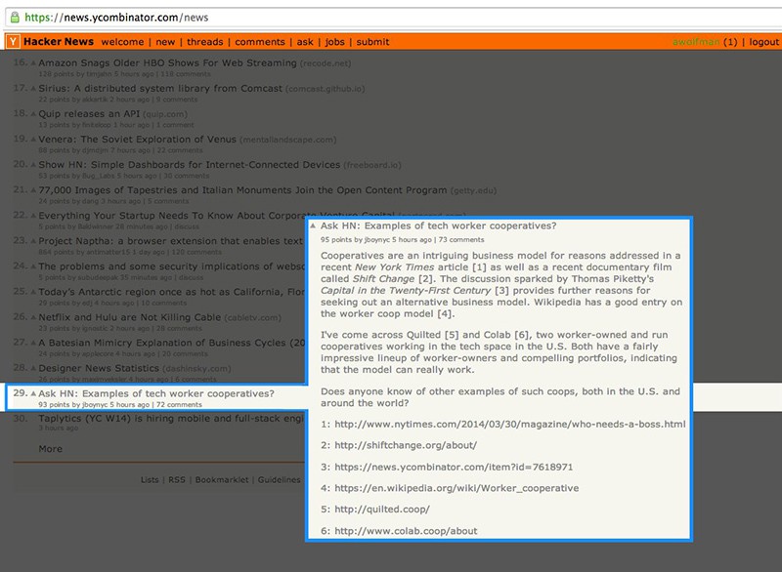Click the Hacker News title link

click(x=59, y=42)
